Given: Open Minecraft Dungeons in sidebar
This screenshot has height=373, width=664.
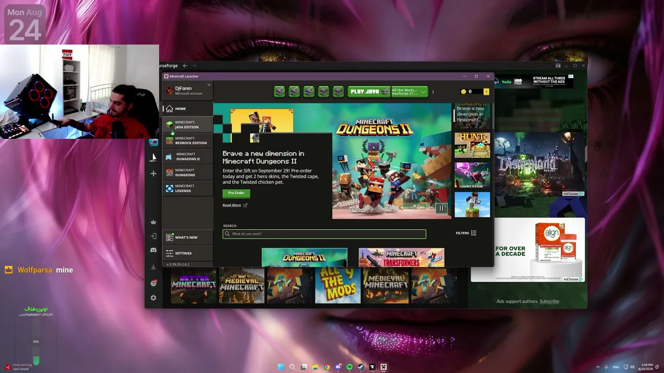Looking at the screenshot, I should (x=187, y=173).
